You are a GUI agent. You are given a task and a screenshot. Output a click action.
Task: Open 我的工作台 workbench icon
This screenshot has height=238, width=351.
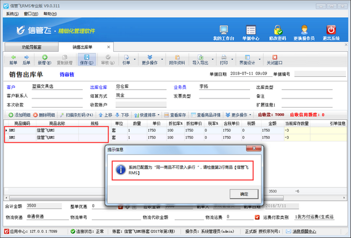(224, 30)
